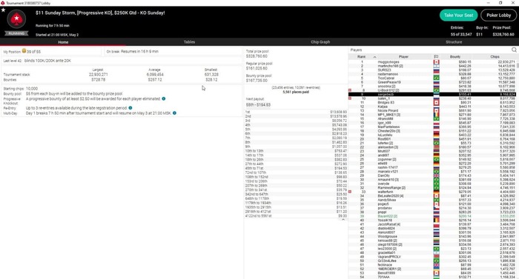Click the Player column header

[403, 57]
